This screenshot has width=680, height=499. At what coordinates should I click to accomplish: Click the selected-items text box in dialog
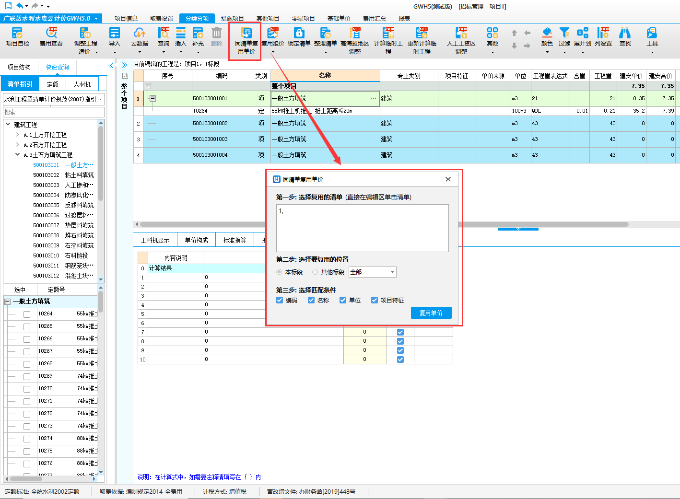(x=363, y=228)
